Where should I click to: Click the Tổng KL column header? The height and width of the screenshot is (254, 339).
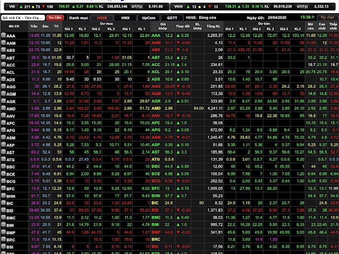[214, 26]
